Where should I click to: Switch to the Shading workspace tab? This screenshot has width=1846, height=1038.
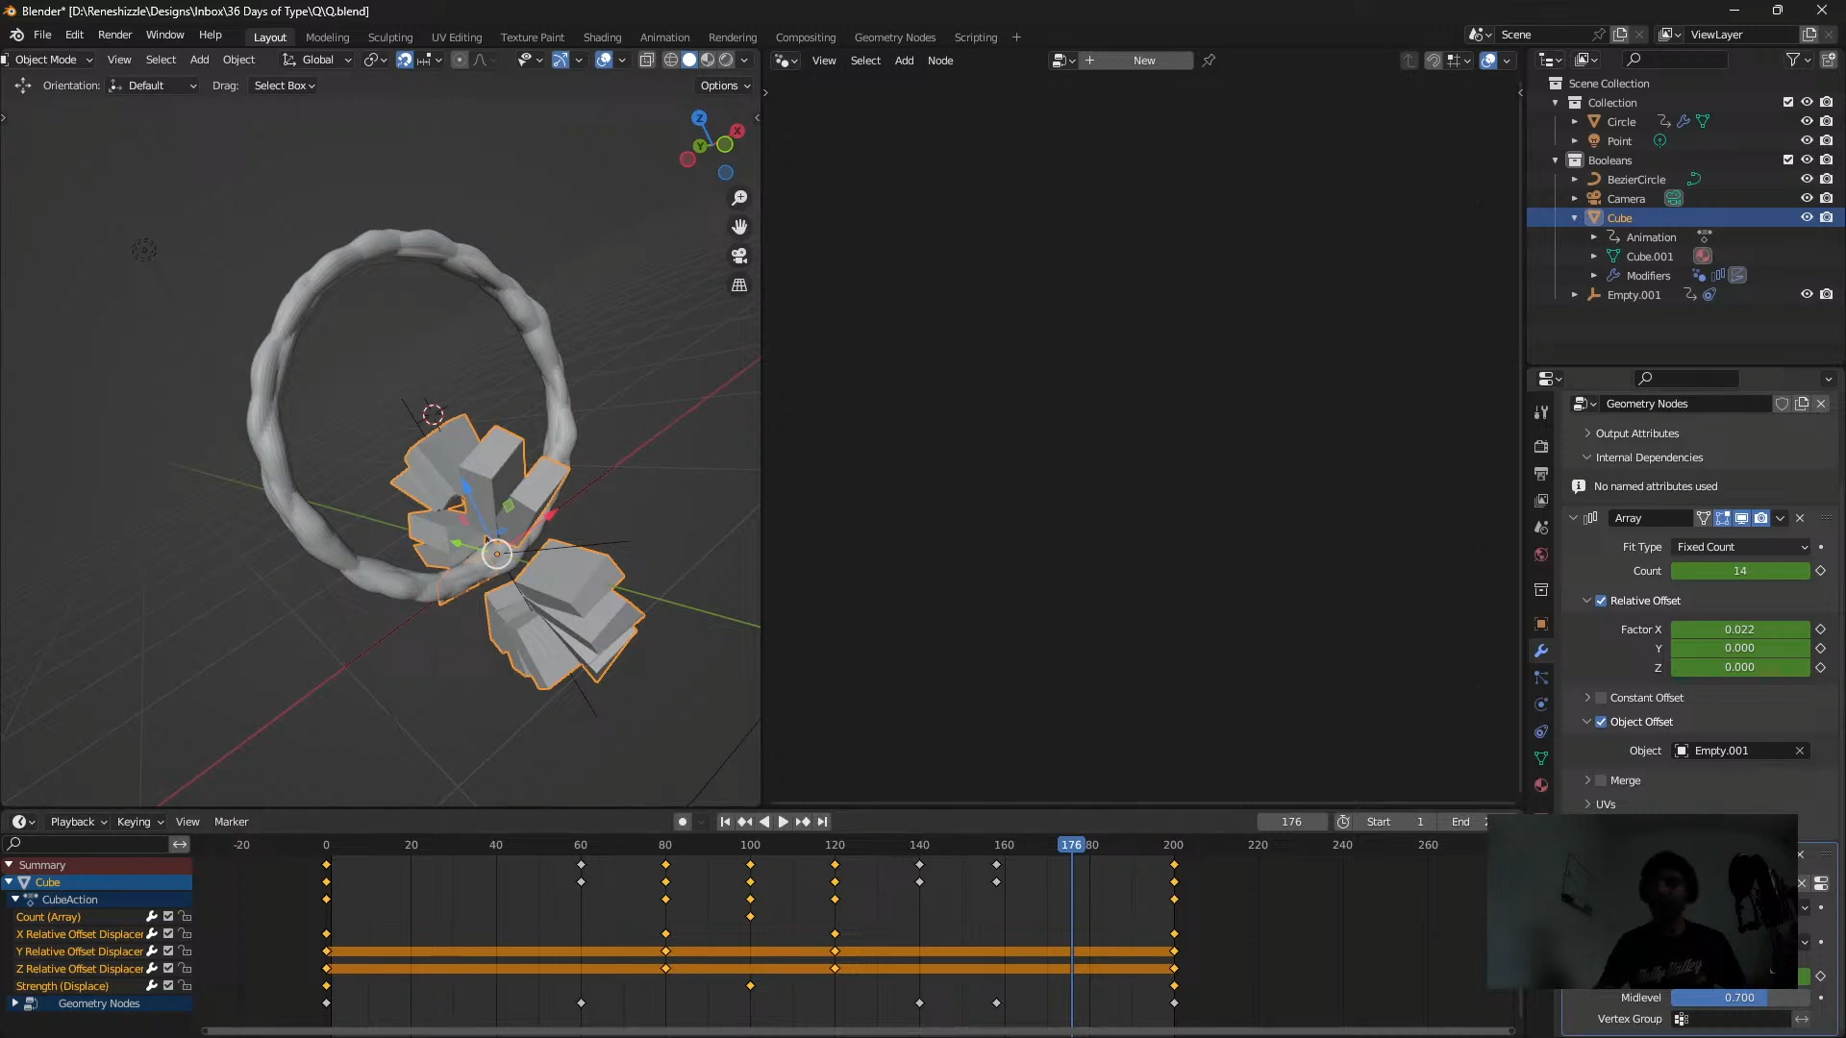coord(602,37)
